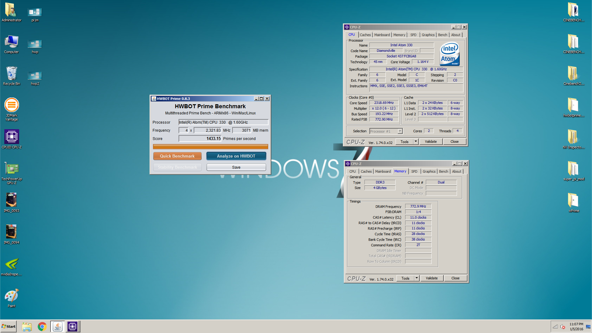Viewport: 592px width, 333px height.
Task: Click Validate in upper CPU-Z window
Action: 431,142
